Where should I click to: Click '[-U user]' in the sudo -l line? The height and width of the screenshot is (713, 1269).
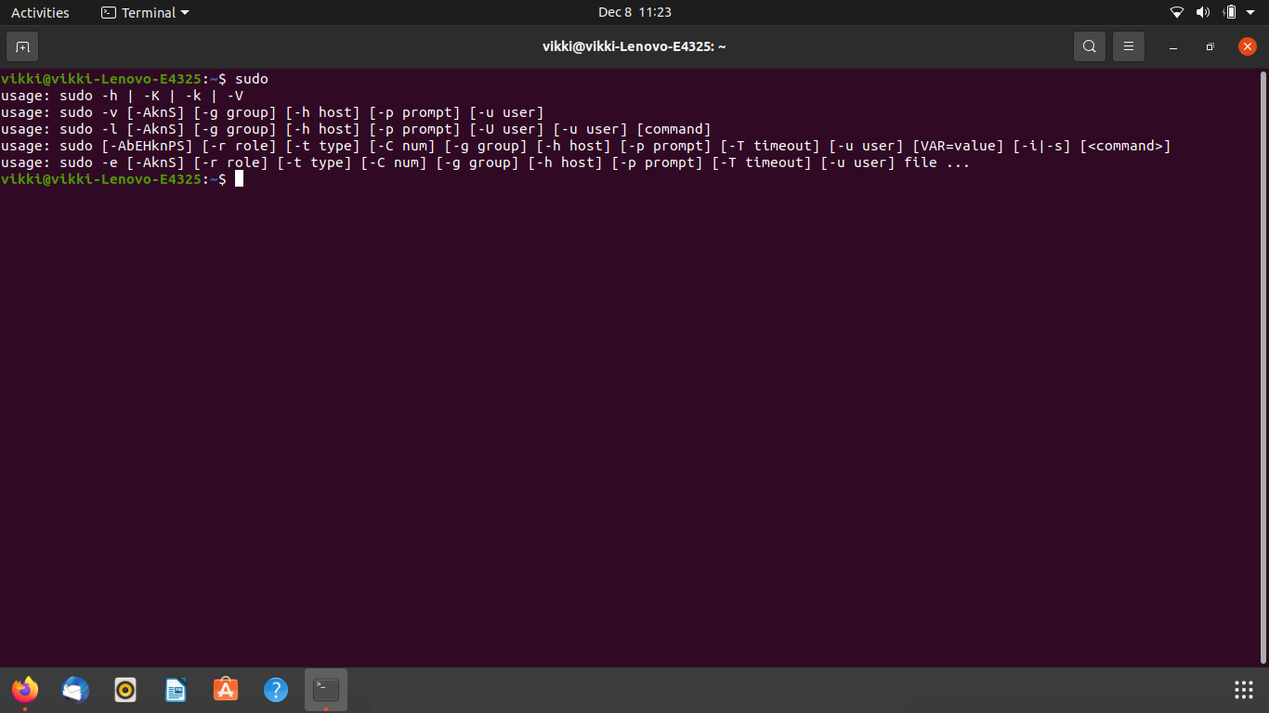(x=506, y=129)
